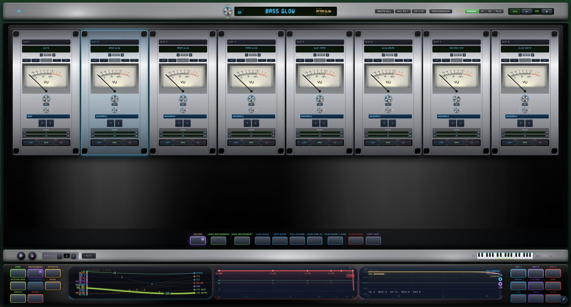Click the virtual piano keyboard
Screen dimensions: 571x307
(505, 256)
